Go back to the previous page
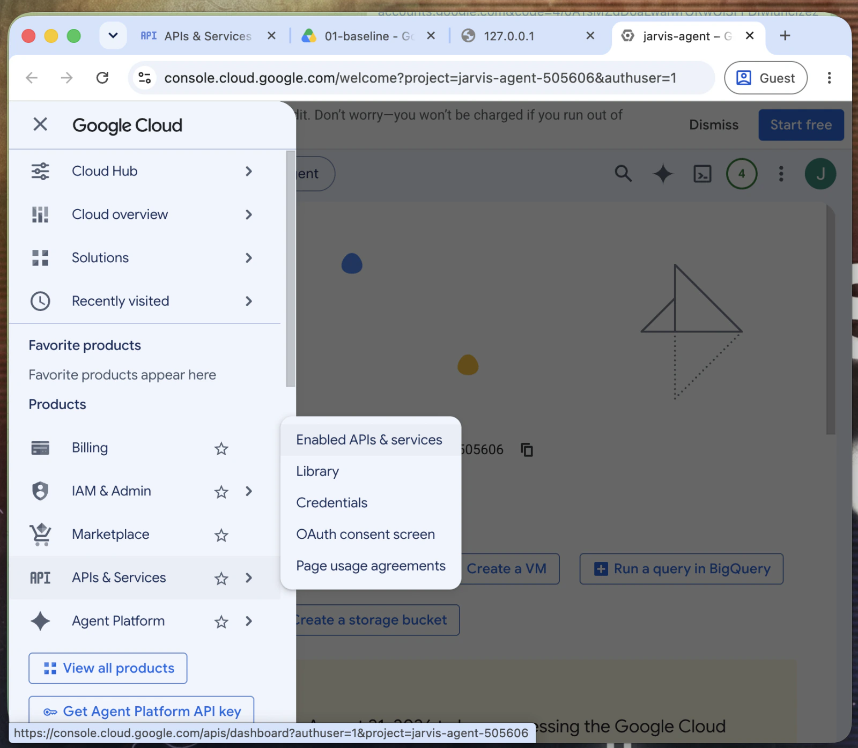The height and width of the screenshot is (748, 858). pyautogui.click(x=32, y=78)
